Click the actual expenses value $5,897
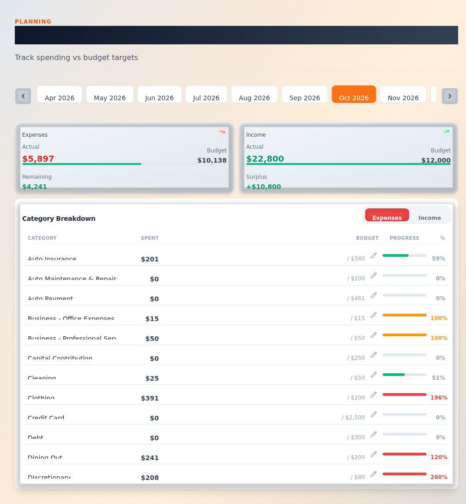This screenshot has height=504, width=466. tap(38, 159)
